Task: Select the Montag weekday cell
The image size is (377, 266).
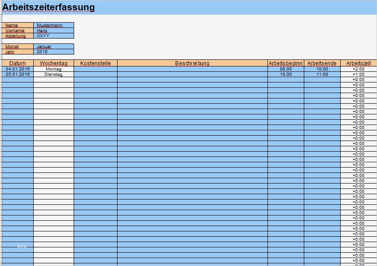Action: tap(54, 69)
